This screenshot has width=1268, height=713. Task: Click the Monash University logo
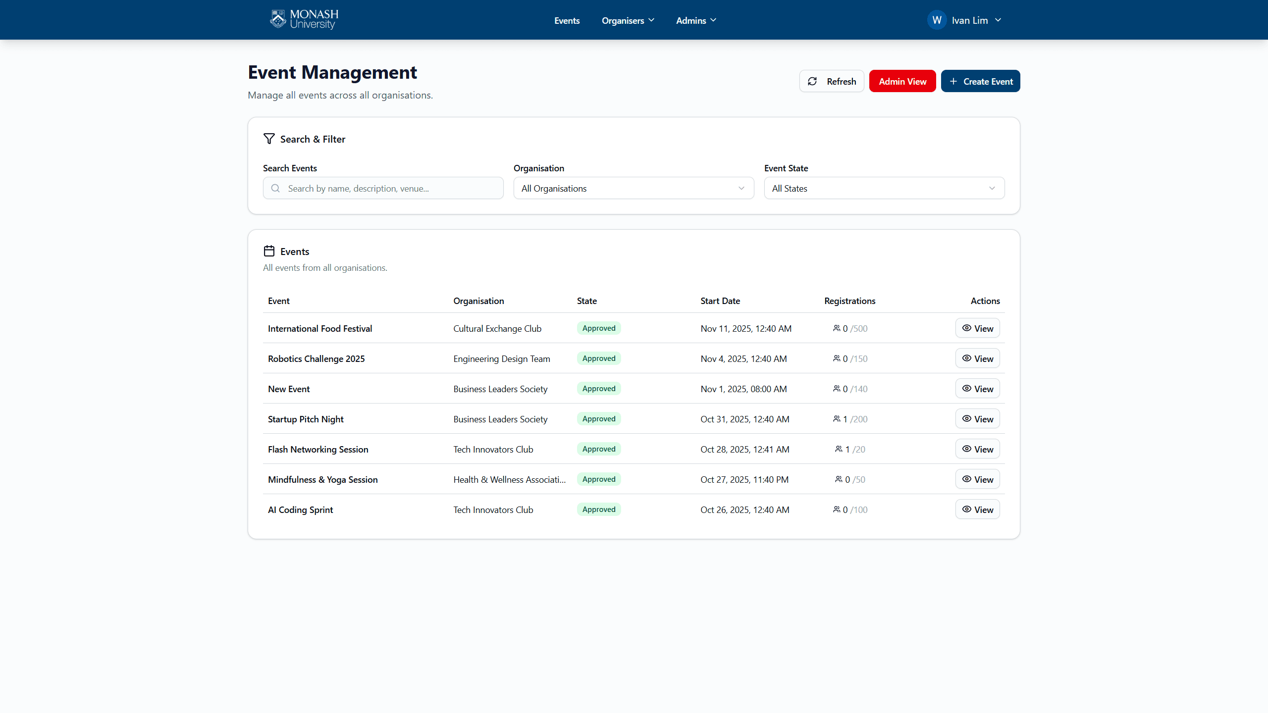[304, 20]
